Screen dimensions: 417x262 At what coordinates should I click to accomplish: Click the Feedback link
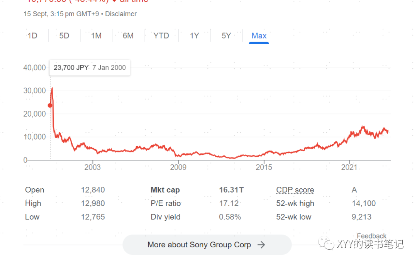tap(371, 236)
